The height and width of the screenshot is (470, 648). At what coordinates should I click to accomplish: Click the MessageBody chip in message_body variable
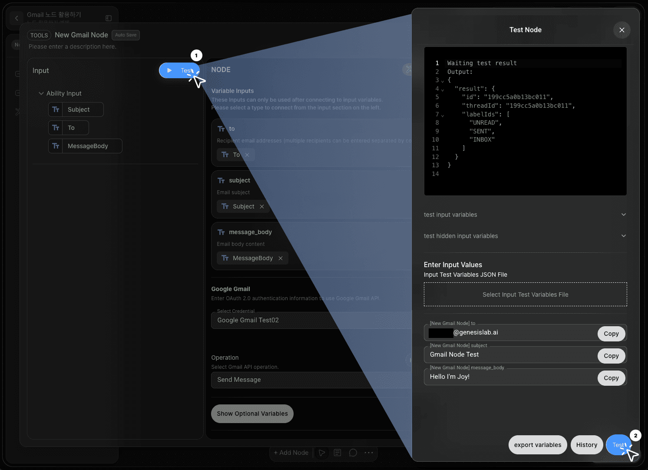(x=252, y=258)
